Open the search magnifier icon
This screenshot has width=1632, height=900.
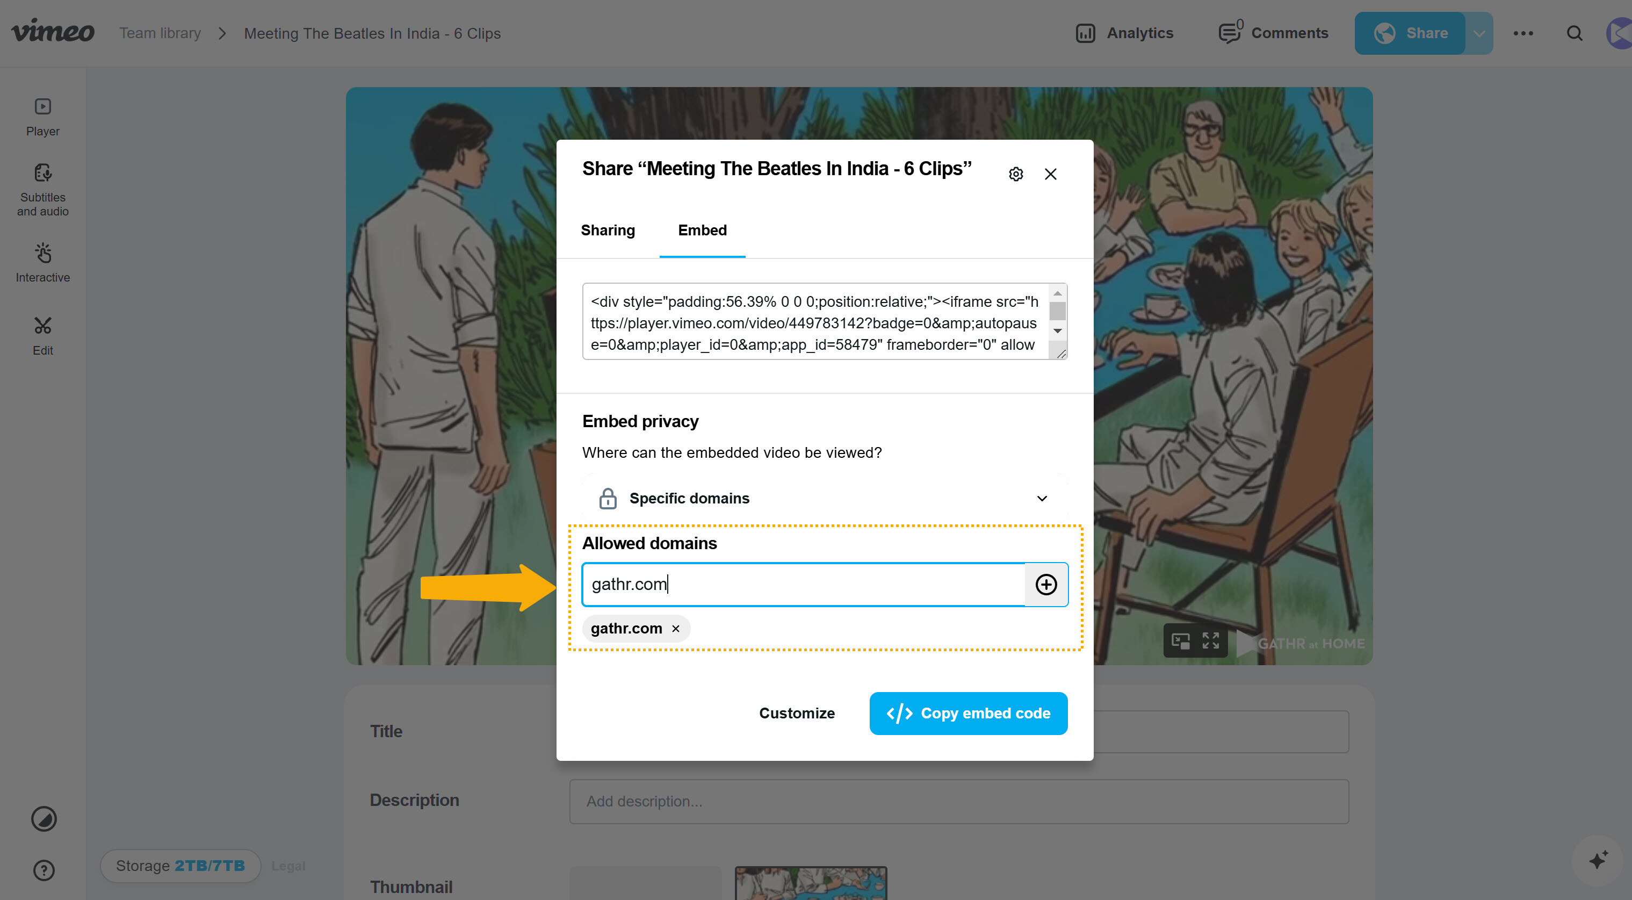[1575, 33]
